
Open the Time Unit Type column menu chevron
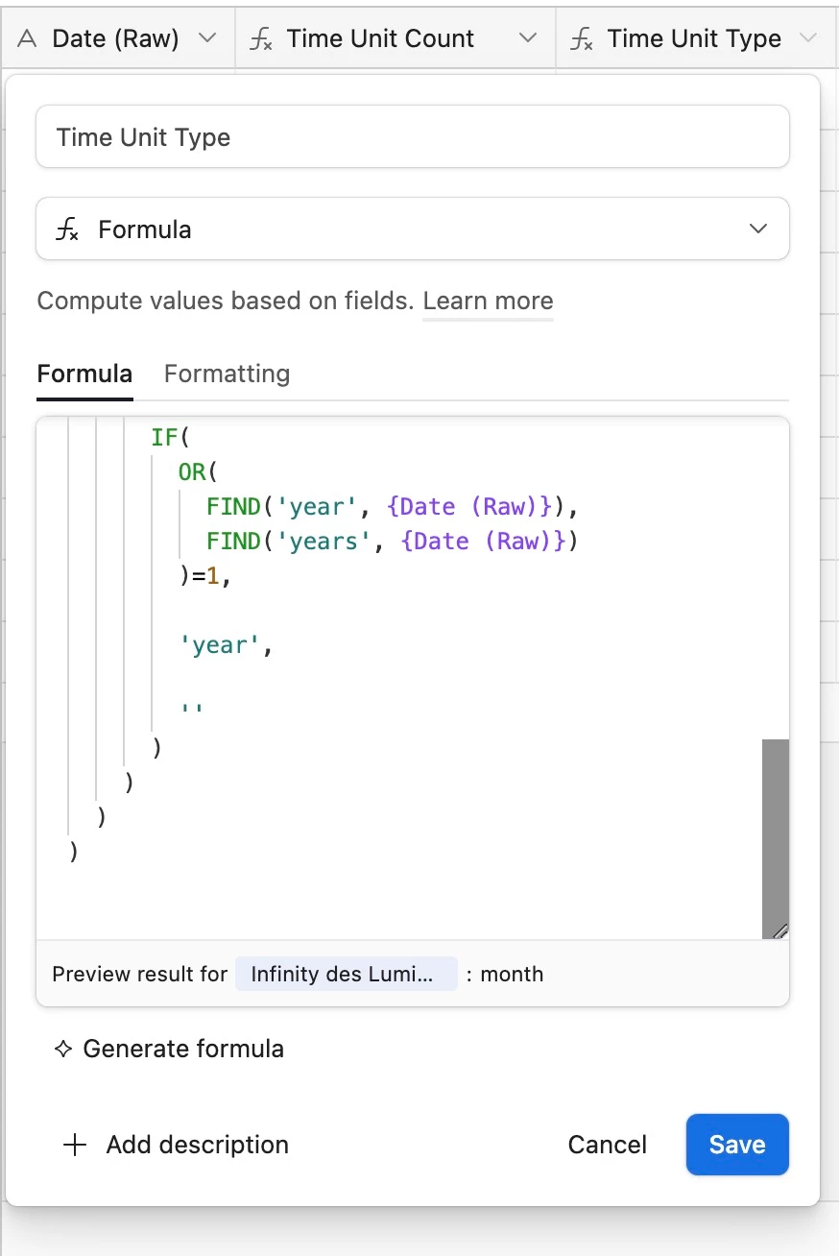tap(808, 38)
